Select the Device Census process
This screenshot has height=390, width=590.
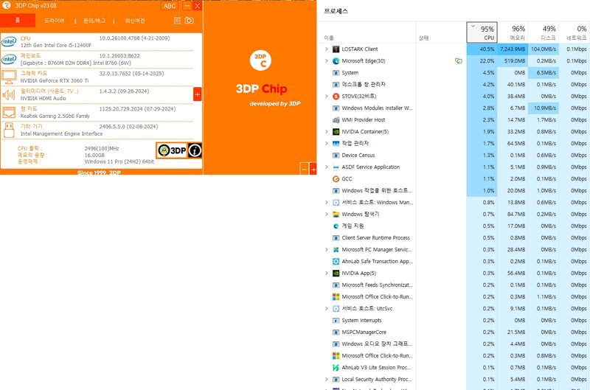(x=454, y=155)
